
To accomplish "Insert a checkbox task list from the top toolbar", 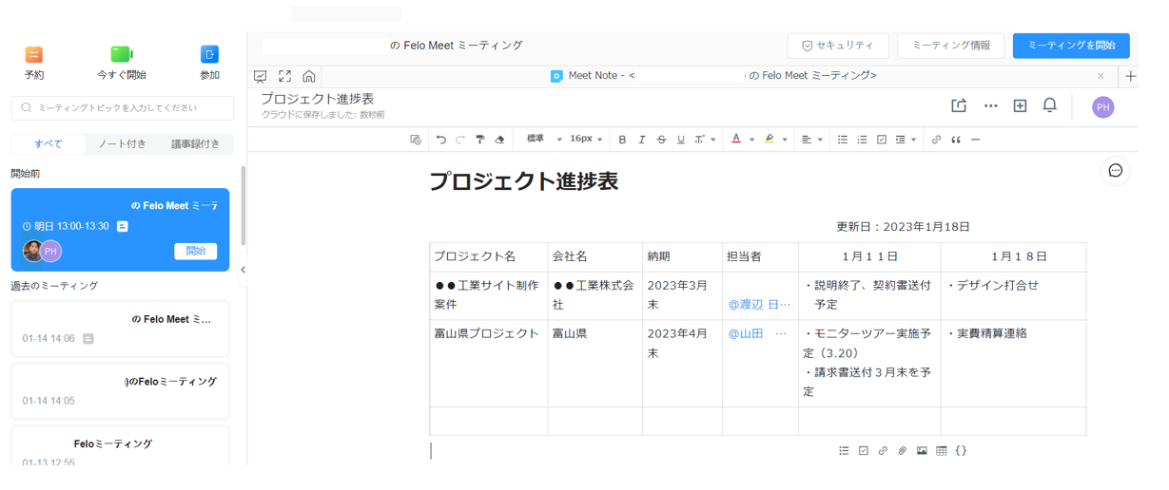I will pos(882,140).
